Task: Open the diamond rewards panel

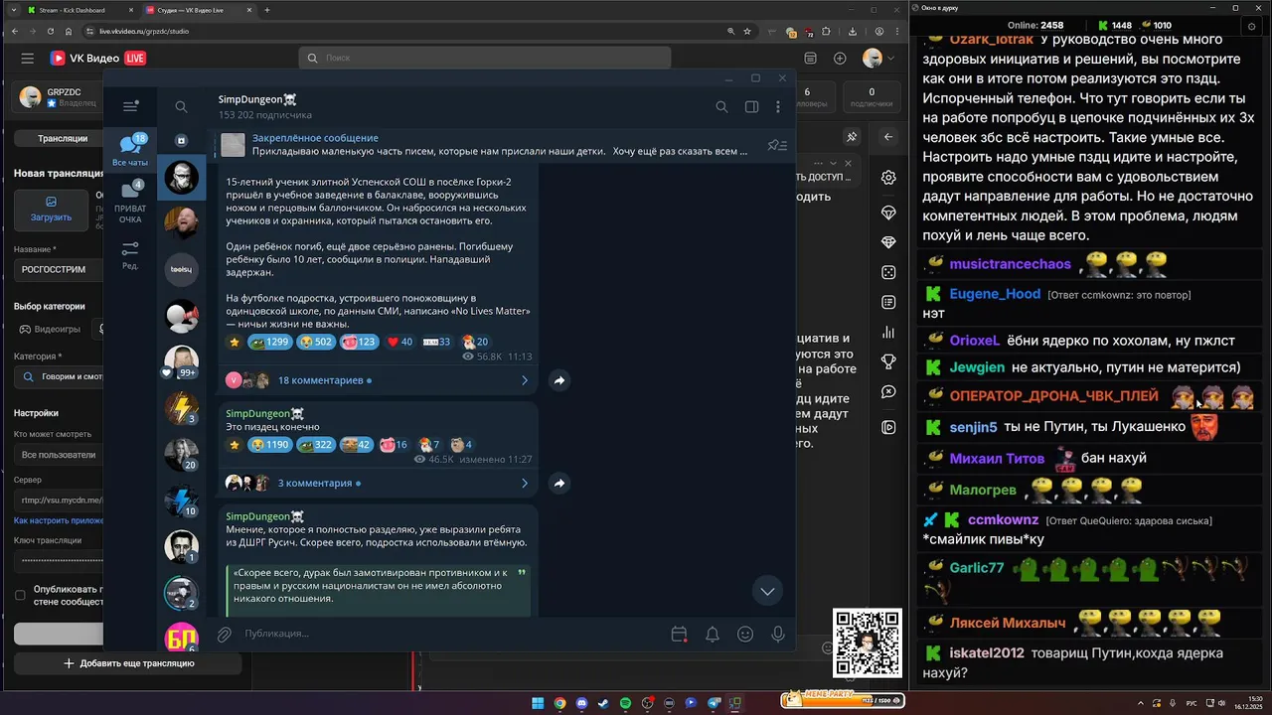Action: point(888,214)
